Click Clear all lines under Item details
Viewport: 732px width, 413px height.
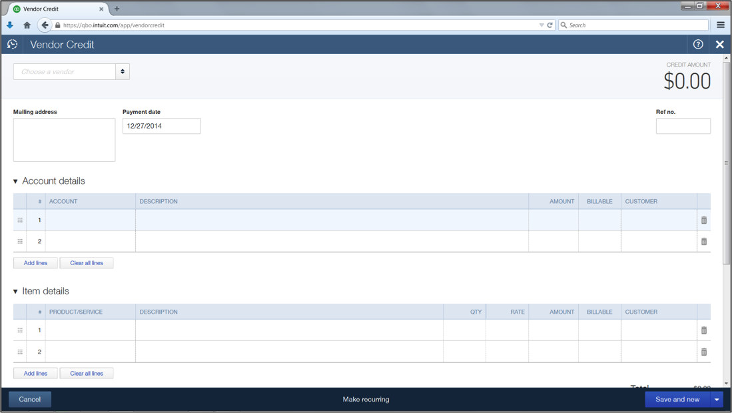[87, 373]
